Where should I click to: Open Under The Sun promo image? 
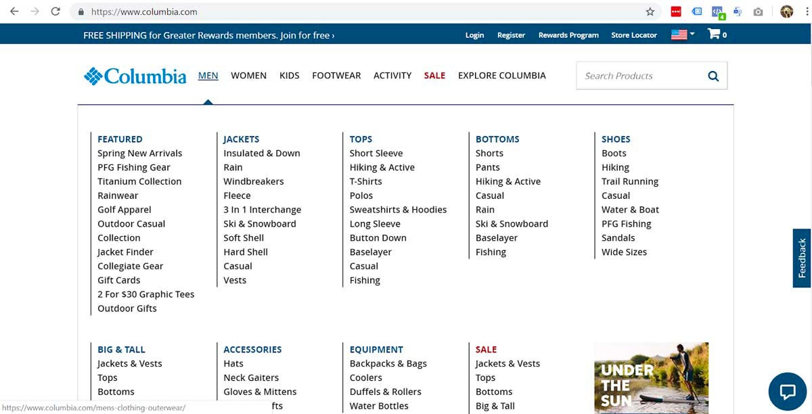tap(651, 377)
